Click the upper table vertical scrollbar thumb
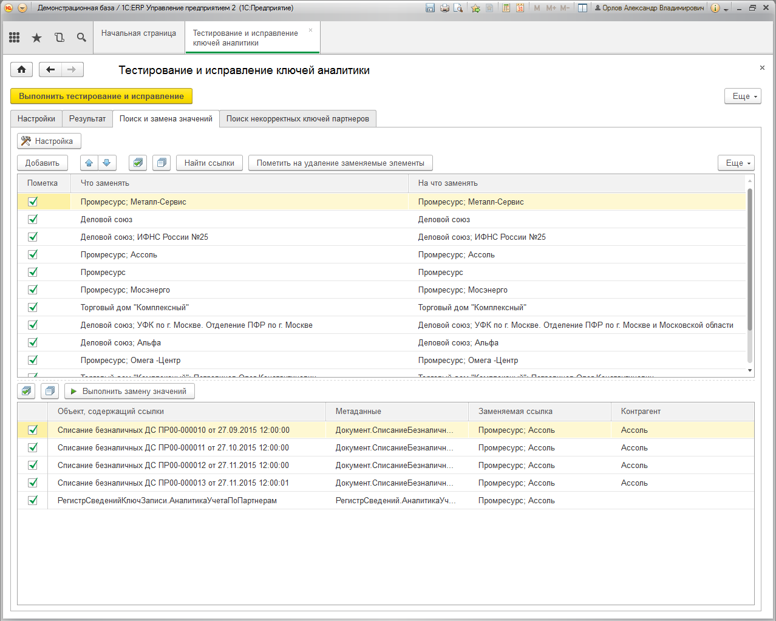 pos(749,259)
